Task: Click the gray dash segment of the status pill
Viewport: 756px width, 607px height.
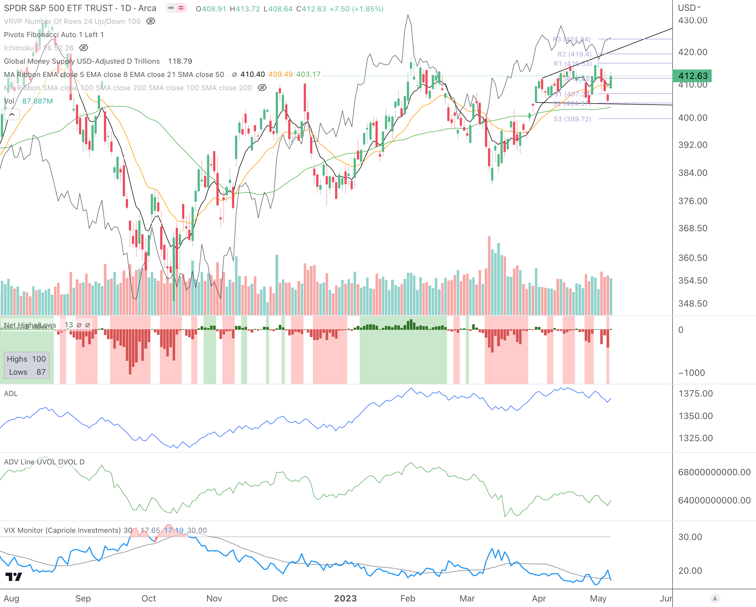Action: point(171,8)
